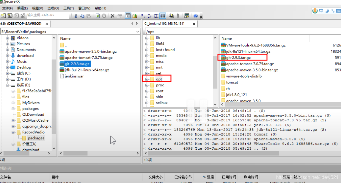This screenshot has height=183, width=341.
Task: Click the parent folder '..' entry
Action: pyautogui.click(x=63, y=45)
